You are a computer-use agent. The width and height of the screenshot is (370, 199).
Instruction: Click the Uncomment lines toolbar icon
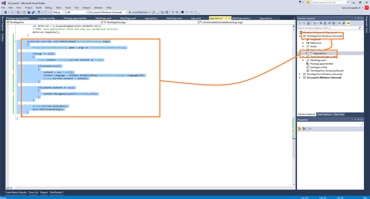click(x=177, y=12)
